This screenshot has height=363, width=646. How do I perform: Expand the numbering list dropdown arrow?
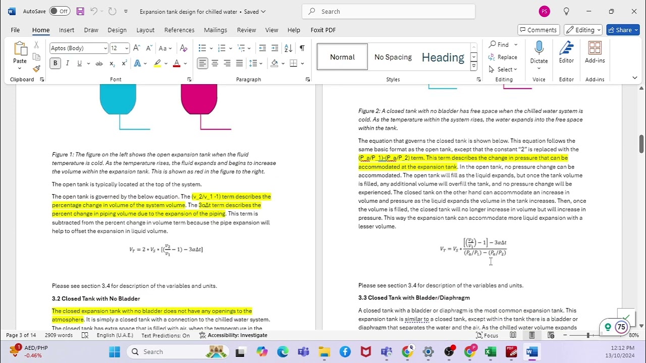click(x=230, y=48)
